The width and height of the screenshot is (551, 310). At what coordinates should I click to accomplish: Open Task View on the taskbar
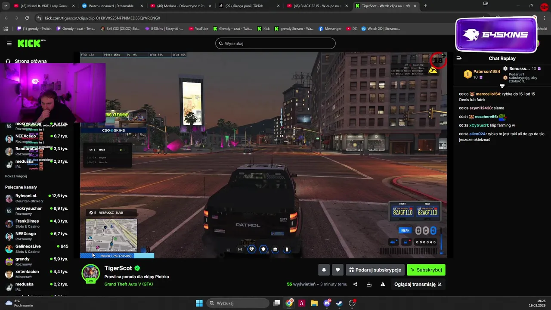click(x=277, y=303)
